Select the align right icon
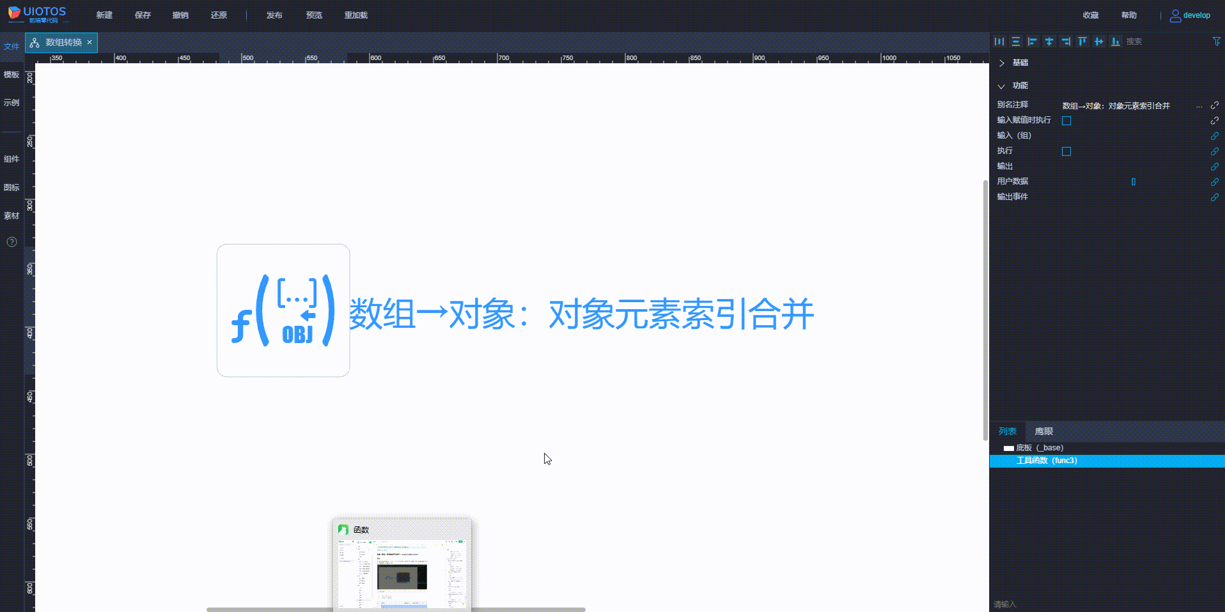Screen dimensions: 1225x612 (1066, 42)
